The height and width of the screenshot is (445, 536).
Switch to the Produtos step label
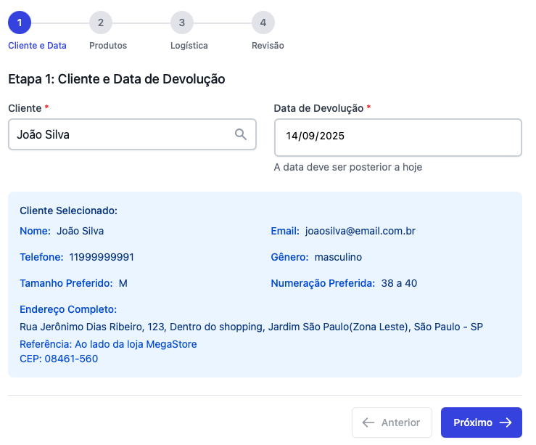click(108, 46)
